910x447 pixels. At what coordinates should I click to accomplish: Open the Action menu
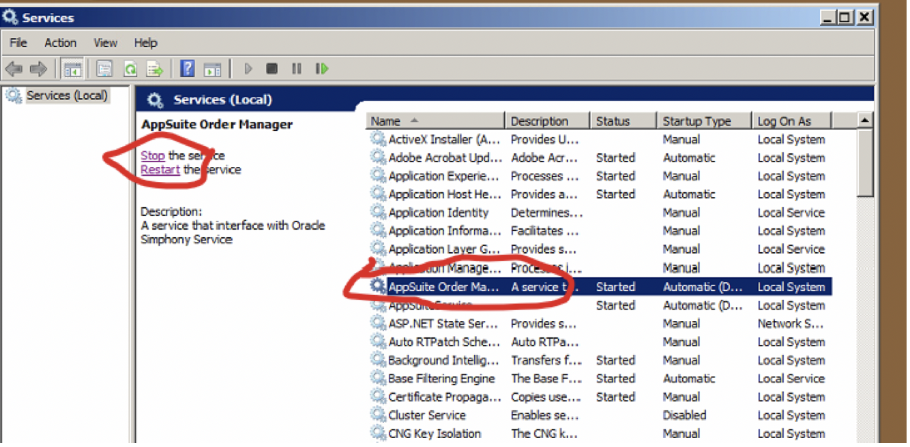click(x=60, y=43)
